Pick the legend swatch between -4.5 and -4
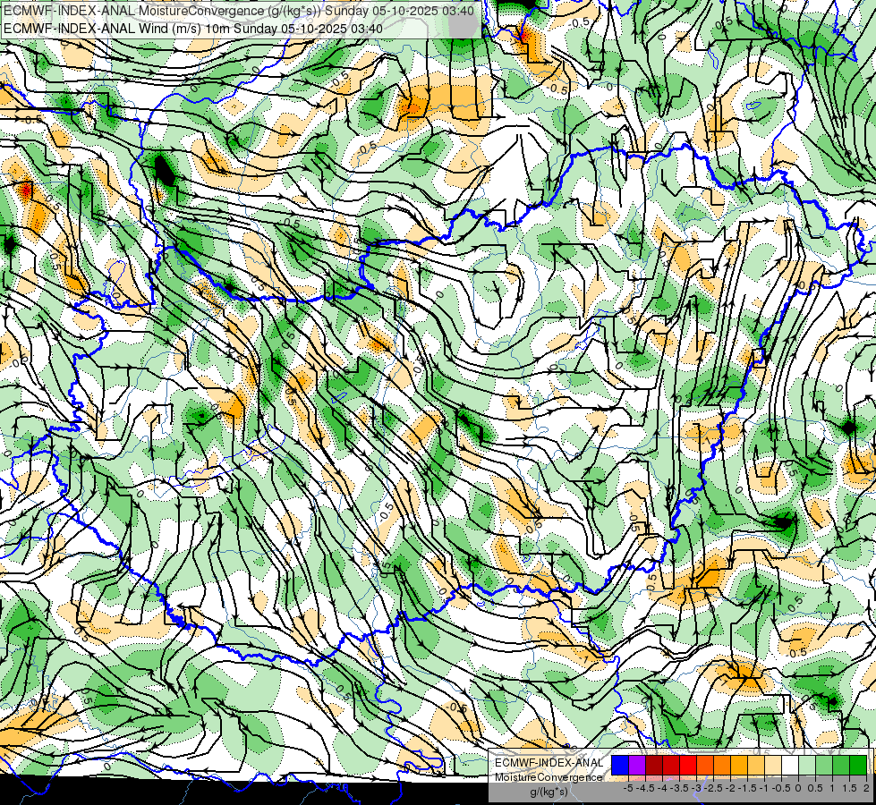This screenshot has width=876, height=805. tap(654, 766)
